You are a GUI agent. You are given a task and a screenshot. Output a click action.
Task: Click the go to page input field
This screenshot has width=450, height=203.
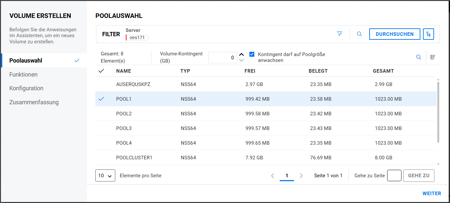(x=394, y=176)
